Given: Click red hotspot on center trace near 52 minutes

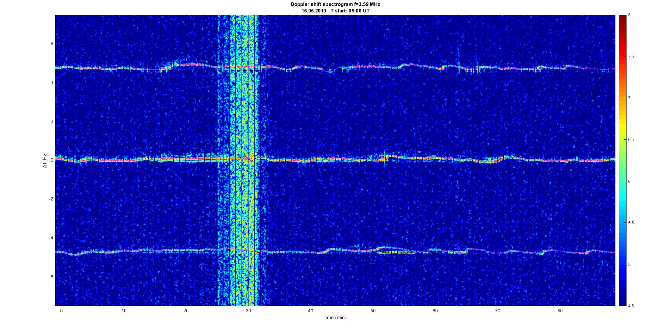Looking at the screenshot, I should coord(384,158).
